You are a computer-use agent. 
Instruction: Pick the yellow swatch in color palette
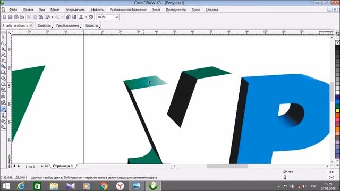tap(338, 111)
